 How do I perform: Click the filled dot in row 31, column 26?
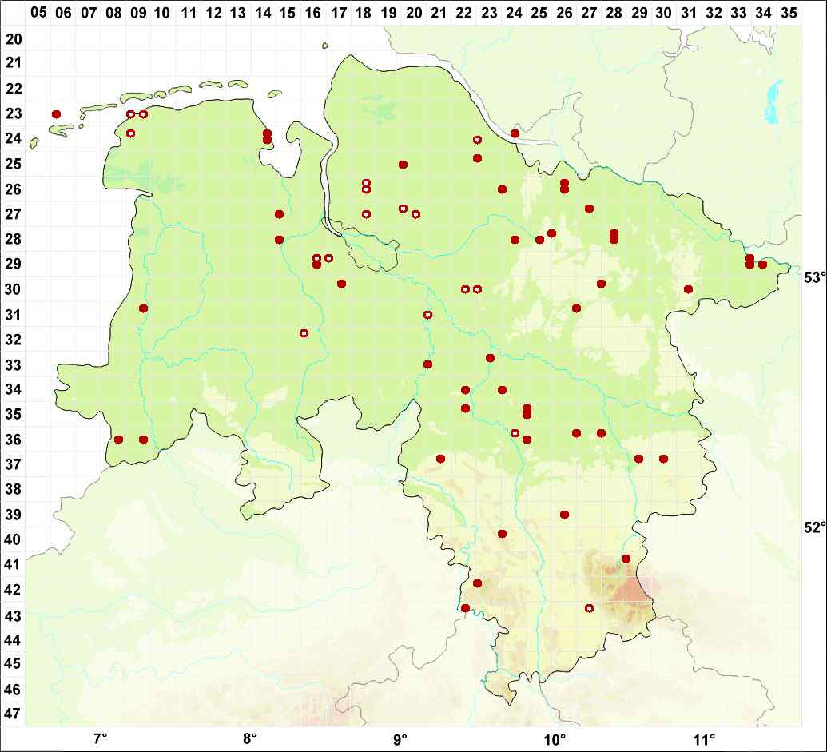click(x=576, y=308)
